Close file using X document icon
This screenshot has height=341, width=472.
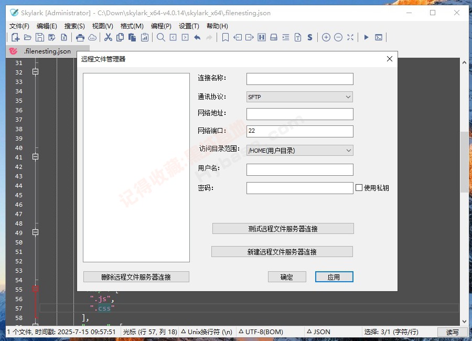64,37
